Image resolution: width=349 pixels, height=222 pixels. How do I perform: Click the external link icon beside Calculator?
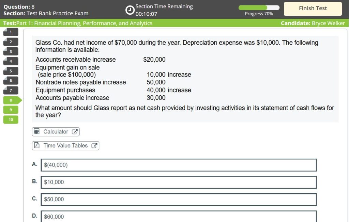pyautogui.click(x=75, y=132)
